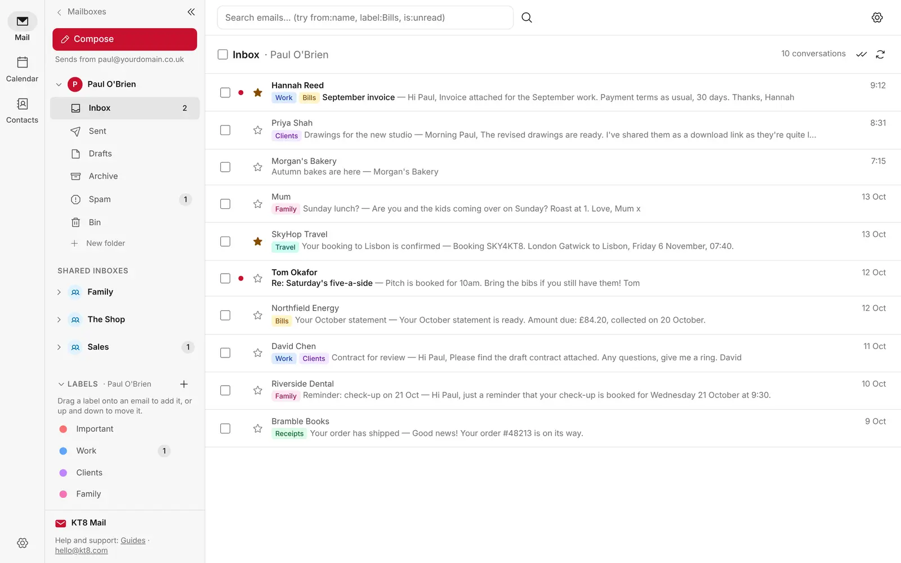Open the Spam folder
This screenshot has width=901, height=563.
(x=125, y=199)
